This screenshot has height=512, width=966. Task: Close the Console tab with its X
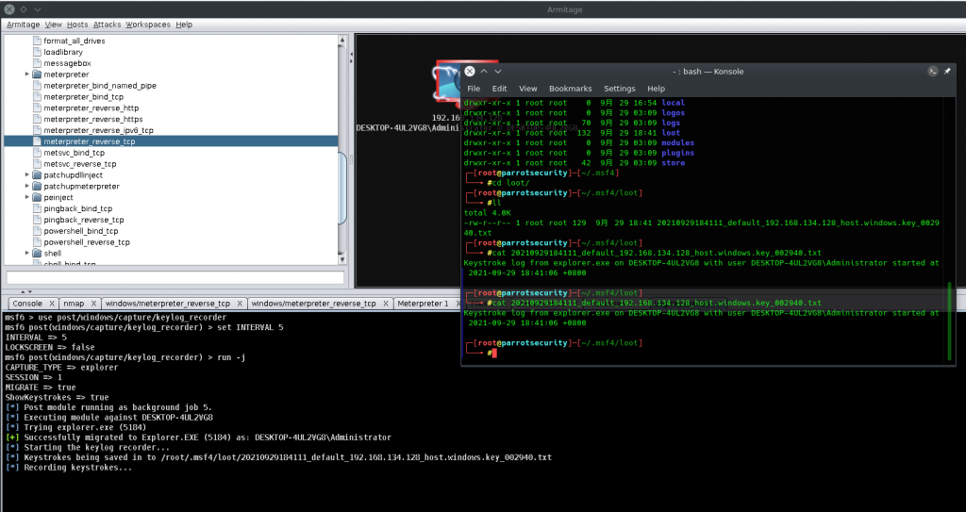coord(52,304)
